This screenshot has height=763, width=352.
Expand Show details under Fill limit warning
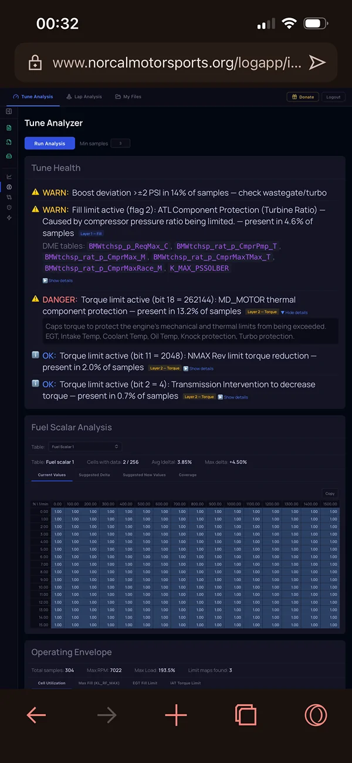57,281
